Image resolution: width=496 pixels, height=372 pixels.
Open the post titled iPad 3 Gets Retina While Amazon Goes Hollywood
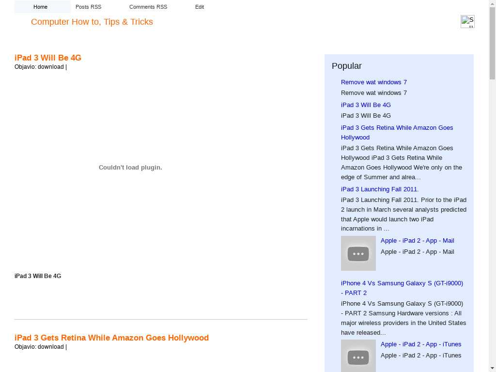click(111, 338)
